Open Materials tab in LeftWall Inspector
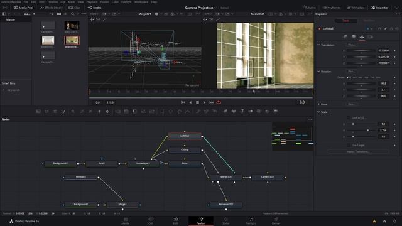Image resolution: width=402 pixels, height=226 pixels. click(x=354, y=36)
